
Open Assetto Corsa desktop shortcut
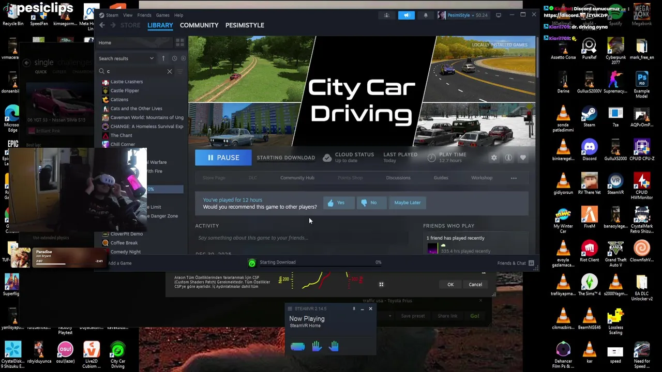tap(563, 49)
